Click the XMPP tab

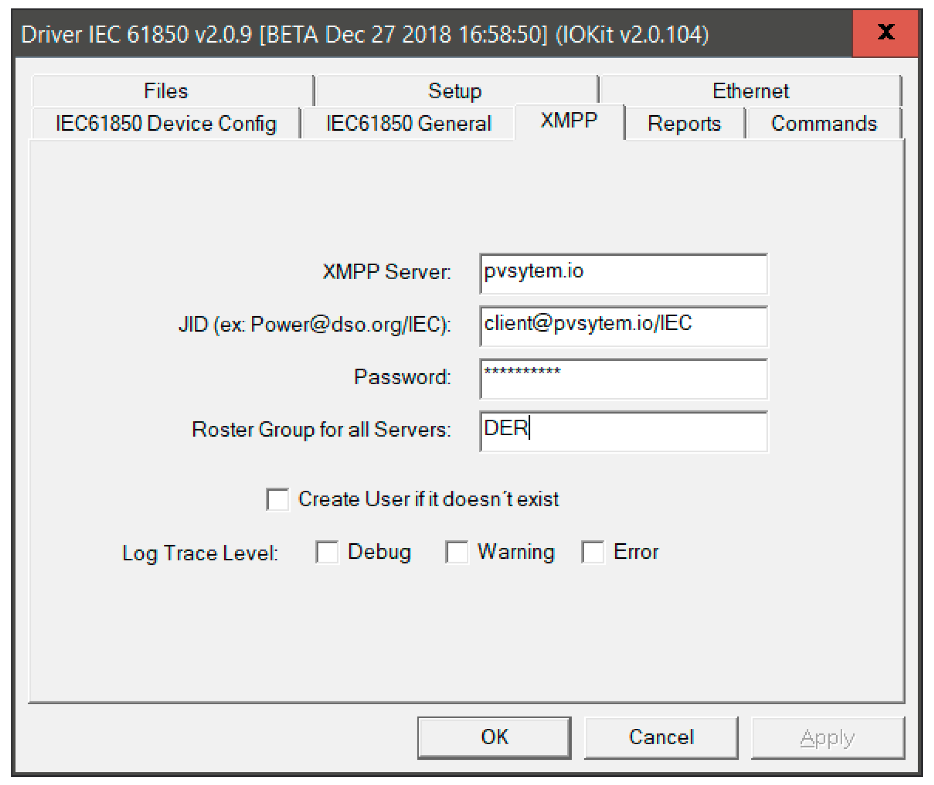(569, 121)
